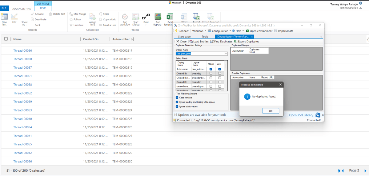Open the Start Dialog icon
The width and height of the screenshot is (369, 176).
click(x=136, y=17)
